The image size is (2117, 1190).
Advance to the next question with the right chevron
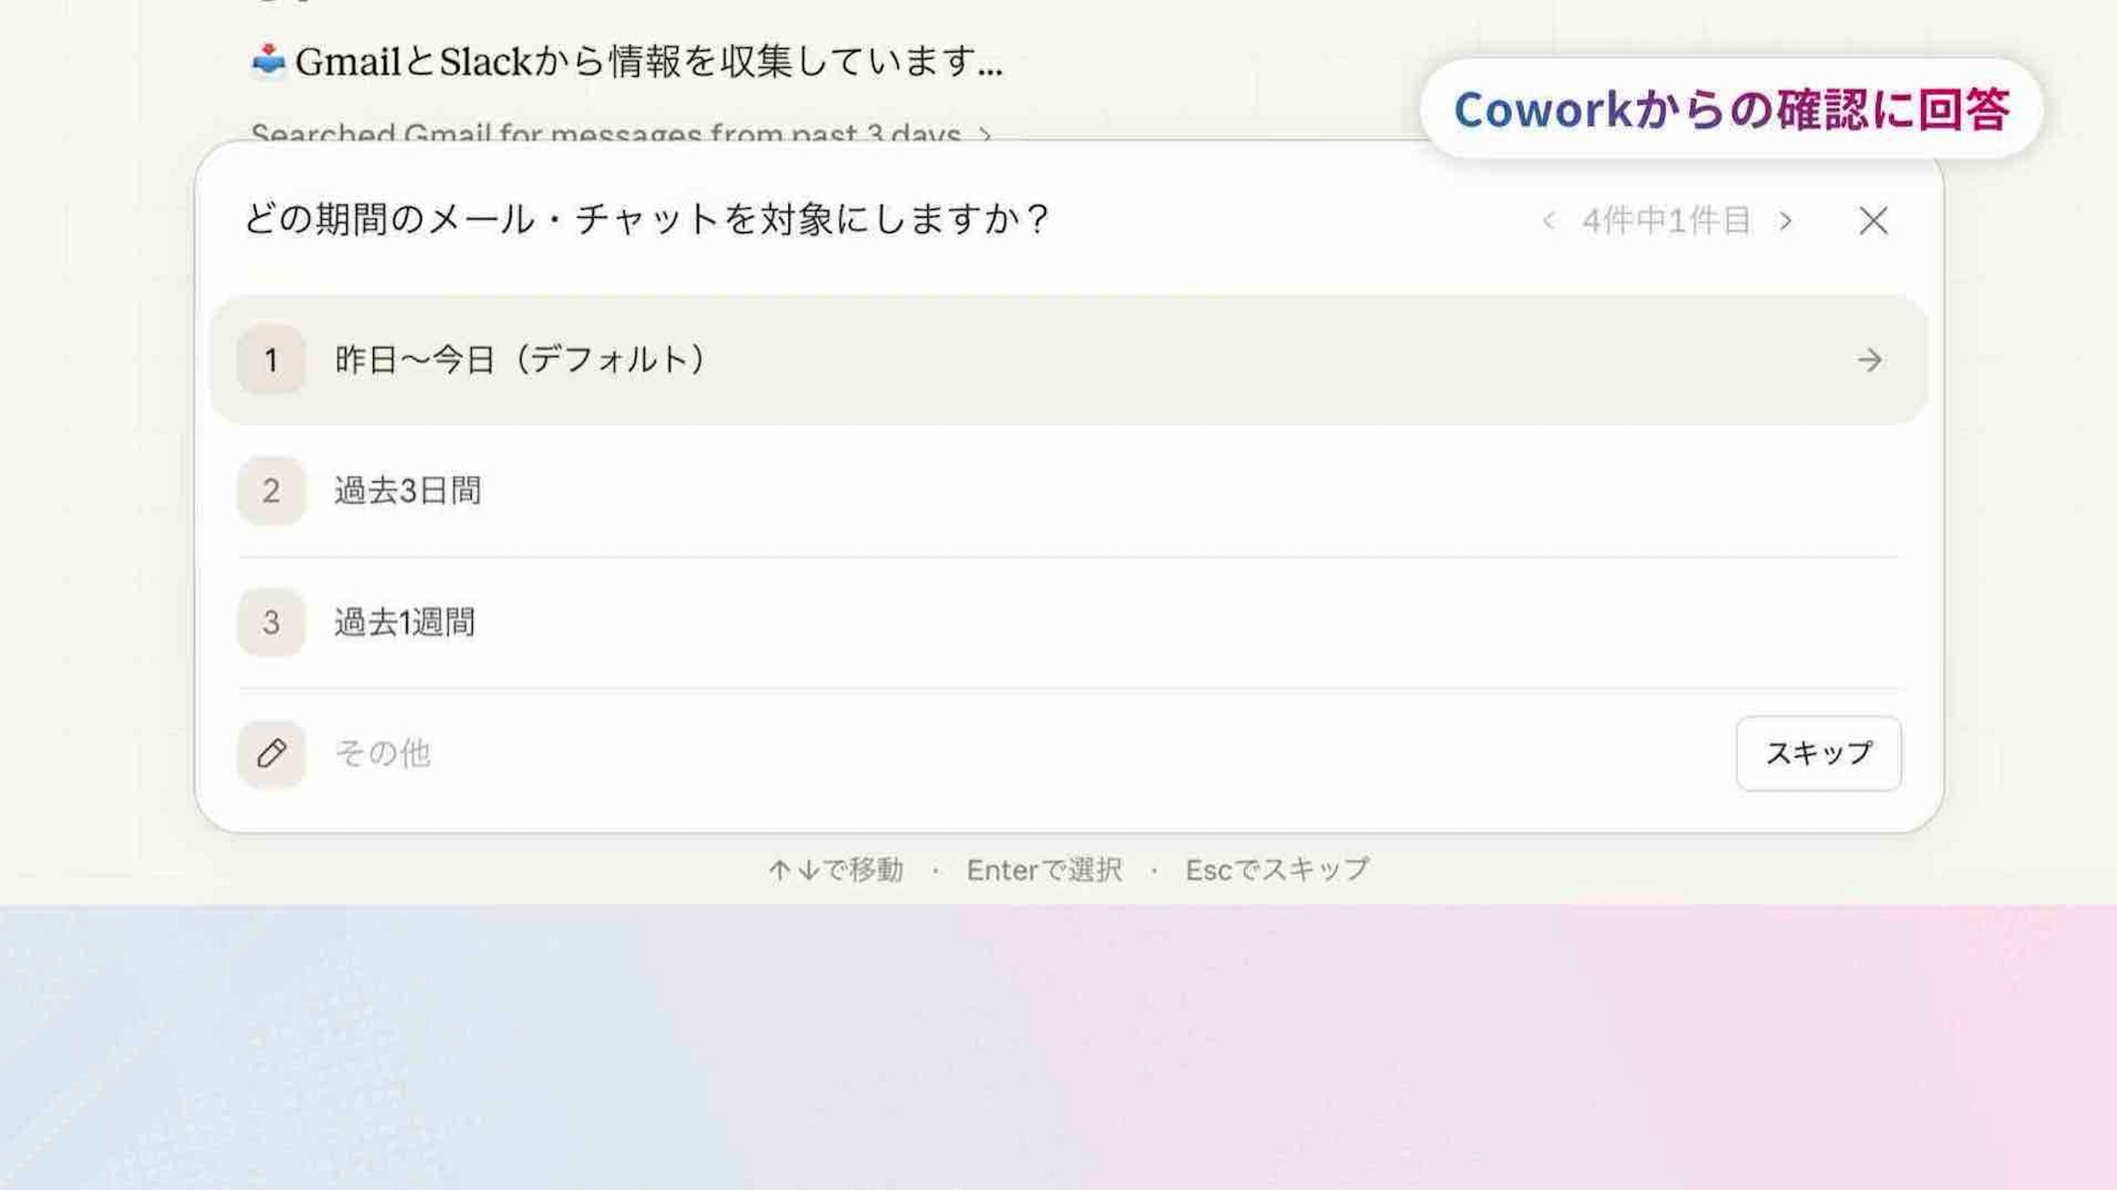(x=1784, y=220)
